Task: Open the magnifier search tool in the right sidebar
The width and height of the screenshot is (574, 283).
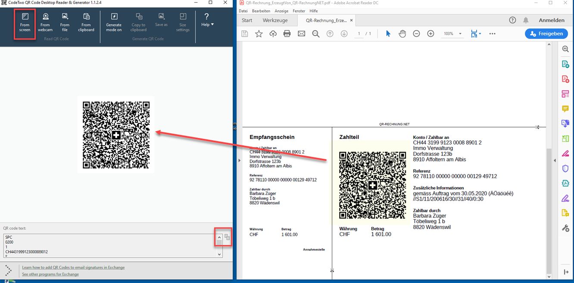Action: click(565, 50)
